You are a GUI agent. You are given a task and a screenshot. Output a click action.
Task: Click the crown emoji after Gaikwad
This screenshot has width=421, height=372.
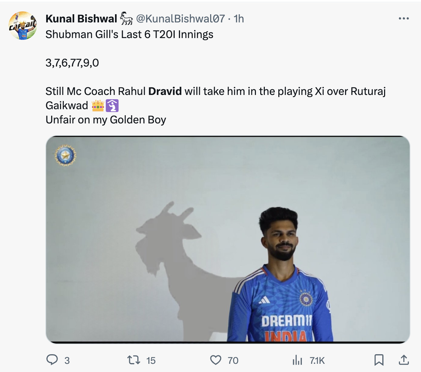click(98, 106)
